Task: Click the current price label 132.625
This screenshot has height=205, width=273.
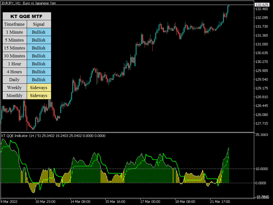Action: [x=261, y=5]
